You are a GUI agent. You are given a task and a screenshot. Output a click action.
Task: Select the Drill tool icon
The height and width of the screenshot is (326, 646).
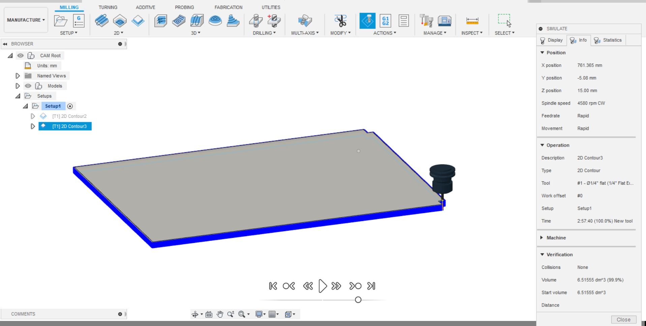256,21
